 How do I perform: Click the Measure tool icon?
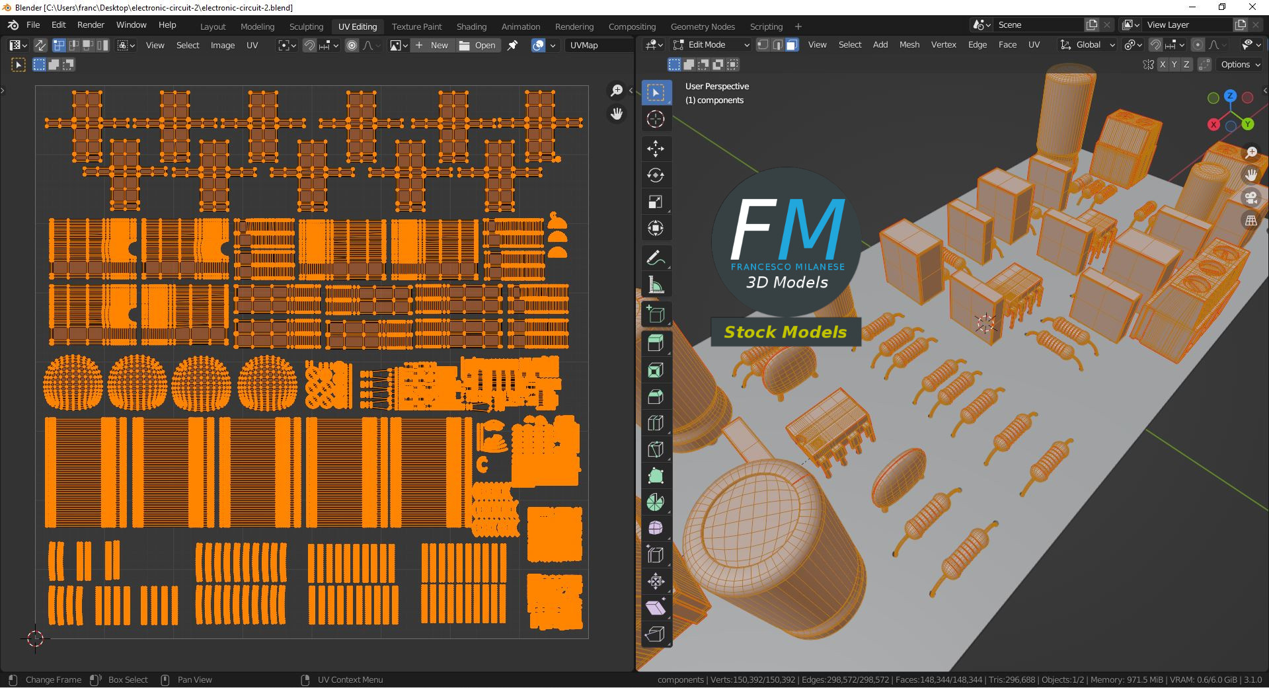pos(655,285)
